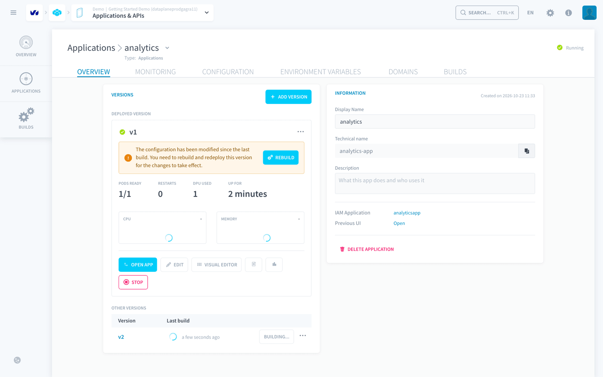Open logs icon button next to Visual Editor

coord(254,265)
